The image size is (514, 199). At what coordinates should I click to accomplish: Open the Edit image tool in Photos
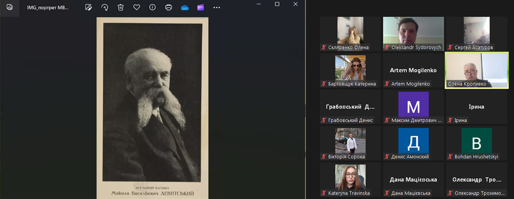click(88, 8)
